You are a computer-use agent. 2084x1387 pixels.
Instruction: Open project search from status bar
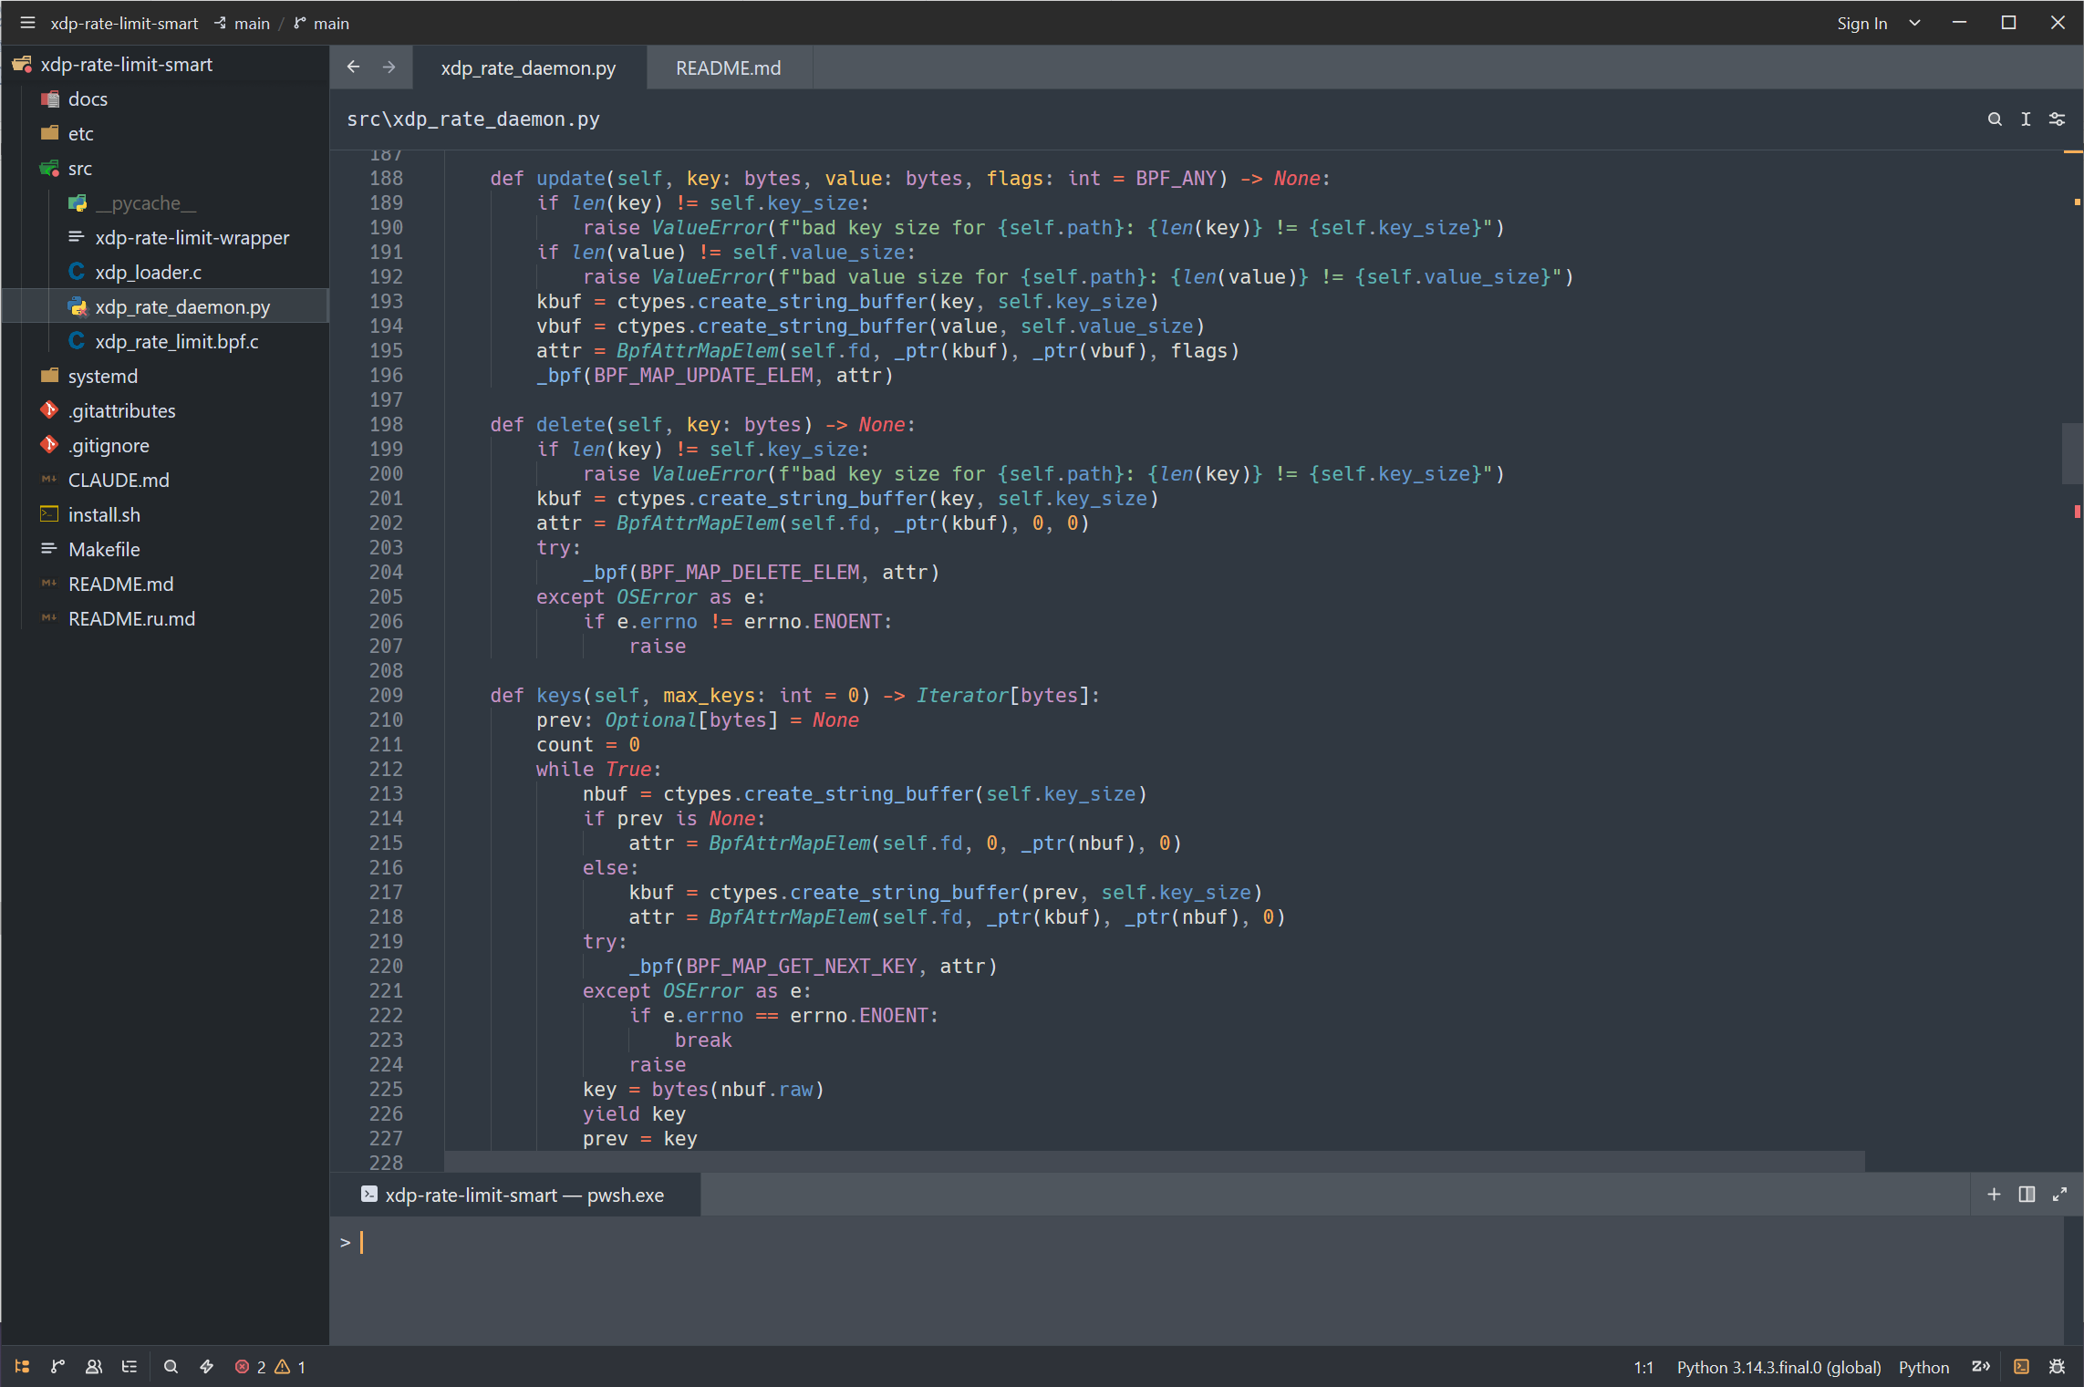pyautogui.click(x=171, y=1366)
